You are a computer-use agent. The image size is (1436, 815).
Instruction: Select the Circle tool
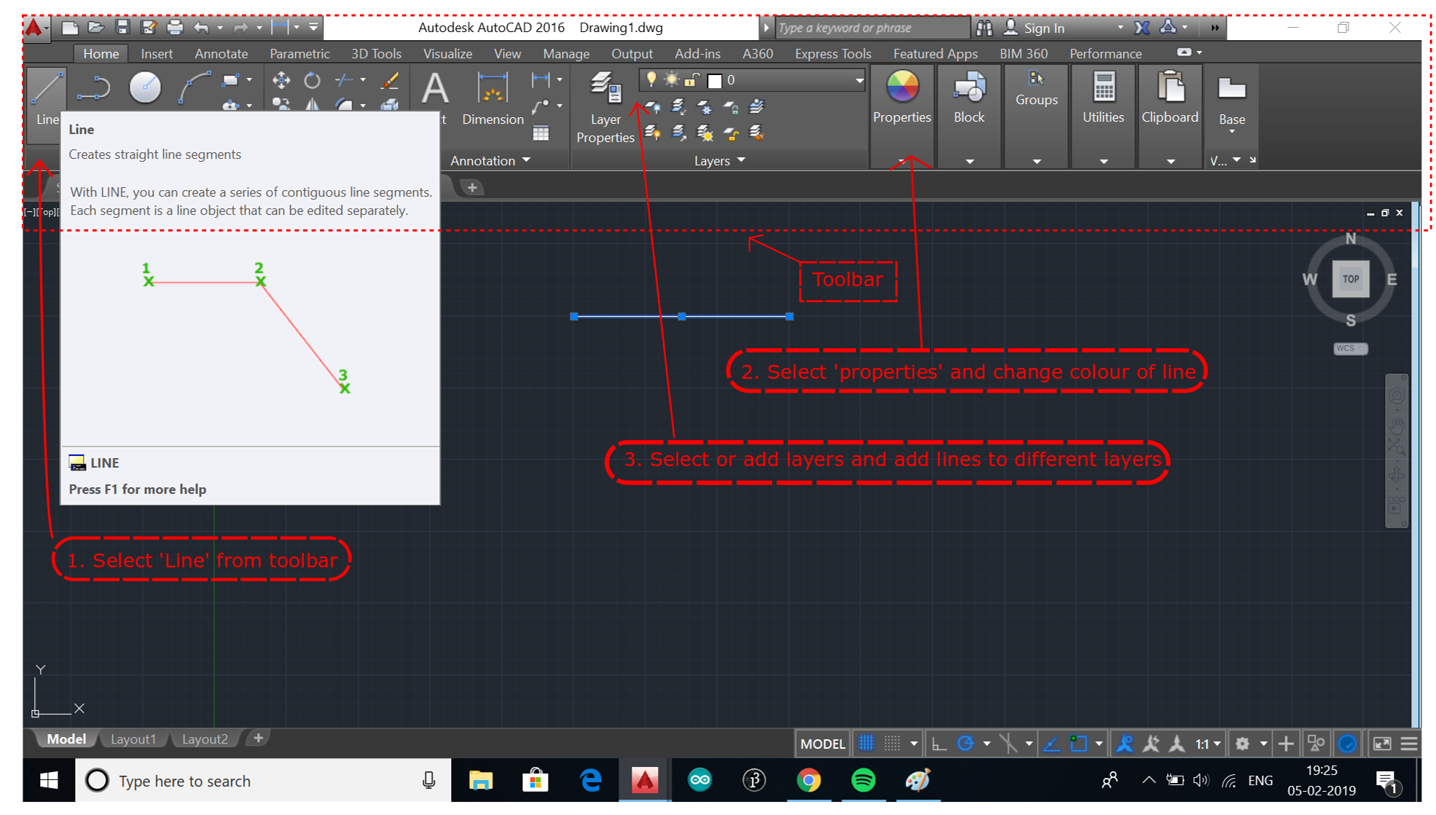pos(144,88)
